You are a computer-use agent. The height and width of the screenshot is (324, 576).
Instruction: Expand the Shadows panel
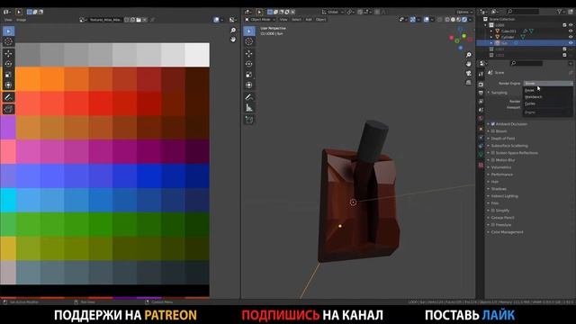pyautogui.click(x=498, y=189)
